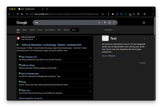This screenshot has width=162, height=107.
Task: Open the Hefte im Shop link
Action: click(x=28, y=65)
